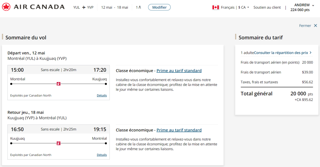Click the 12 mai - 18 mai dates

(x=114, y=7)
